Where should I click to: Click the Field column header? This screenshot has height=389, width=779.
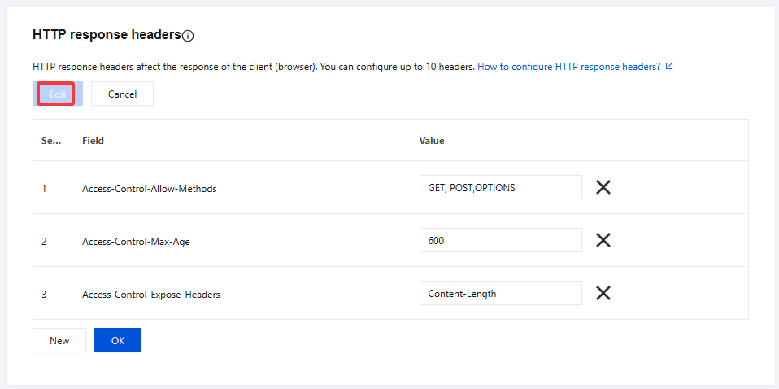coord(94,140)
